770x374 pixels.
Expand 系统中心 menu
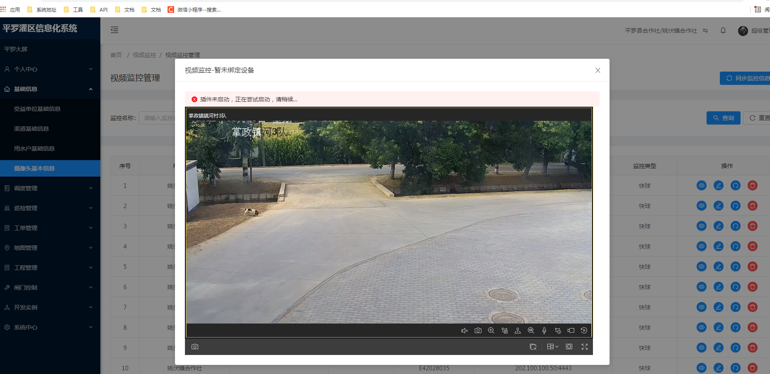[50, 327]
